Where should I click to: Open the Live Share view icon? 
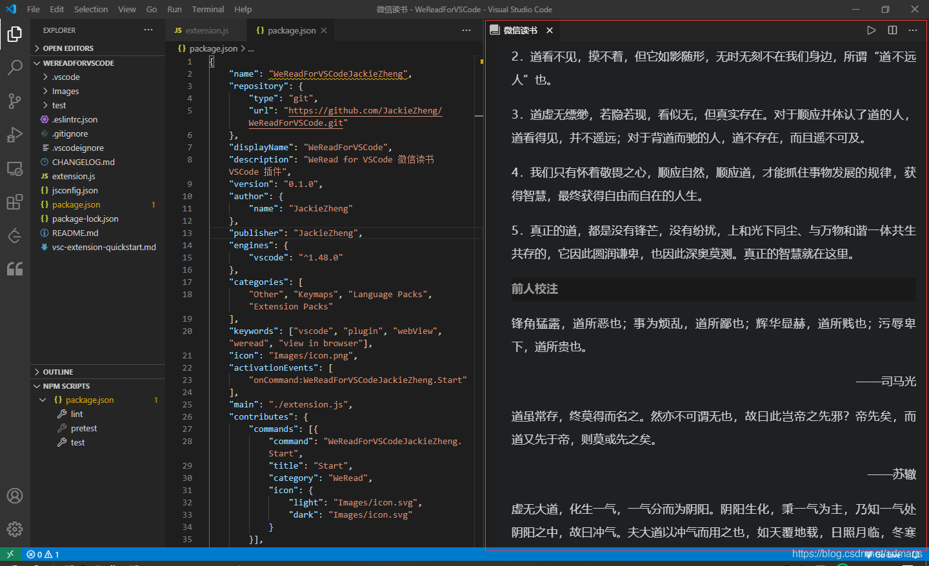pos(15,235)
